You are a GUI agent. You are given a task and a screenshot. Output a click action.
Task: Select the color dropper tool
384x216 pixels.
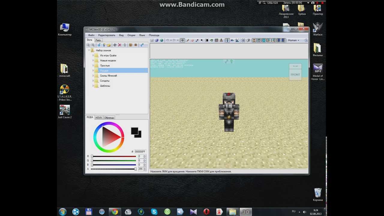point(197,40)
